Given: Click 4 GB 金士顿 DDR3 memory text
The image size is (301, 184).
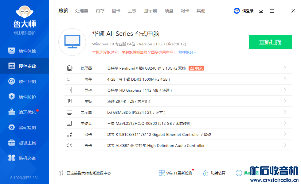Looking at the screenshot, I should click(x=139, y=79).
